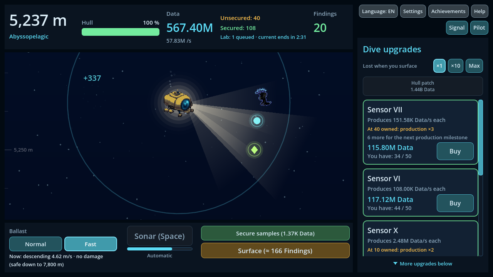
Task: Click the yellow submarine sprite
Action: (x=178, y=103)
